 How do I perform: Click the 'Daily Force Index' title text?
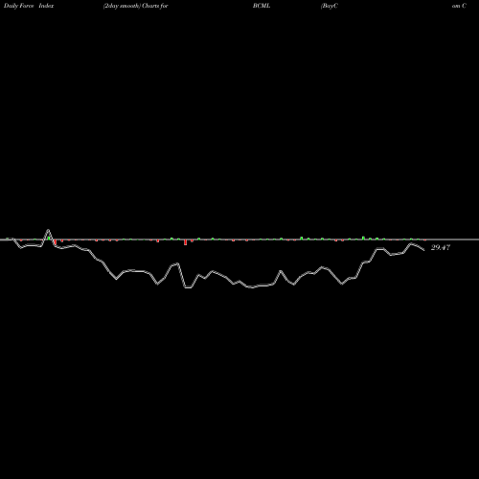pos(29,6)
